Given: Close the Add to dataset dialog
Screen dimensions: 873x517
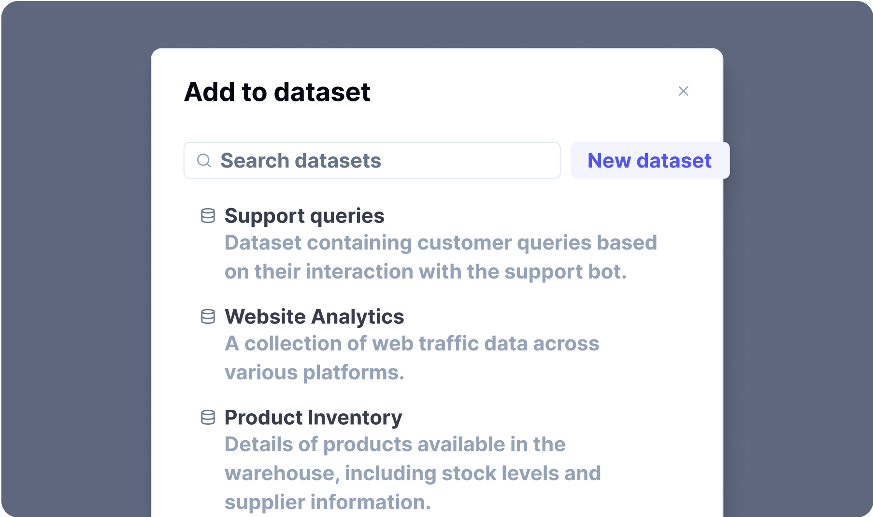Looking at the screenshot, I should point(683,91).
